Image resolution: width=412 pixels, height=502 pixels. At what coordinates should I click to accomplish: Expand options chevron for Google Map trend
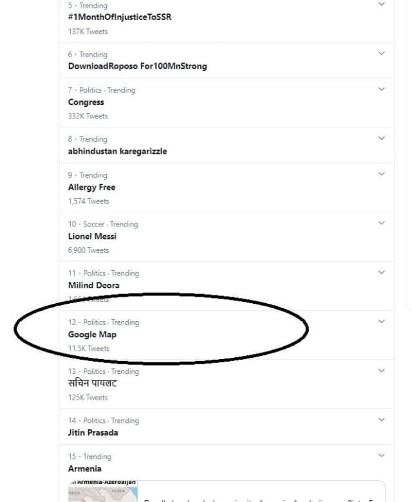[381, 321]
